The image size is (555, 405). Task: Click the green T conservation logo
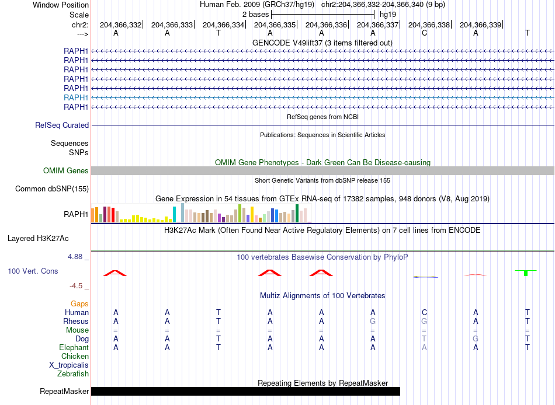coord(526,273)
